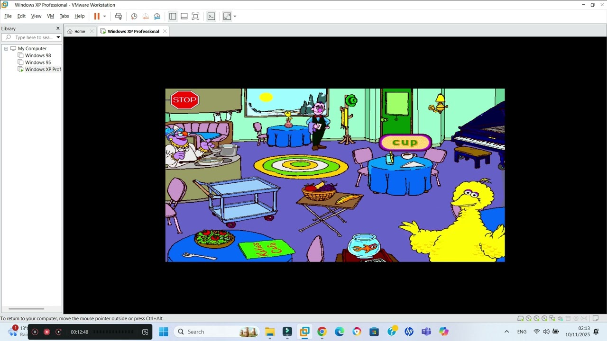Click the waiter in the black vest
The height and width of the screenshot is (341, 607).
(x=318, y=126)
